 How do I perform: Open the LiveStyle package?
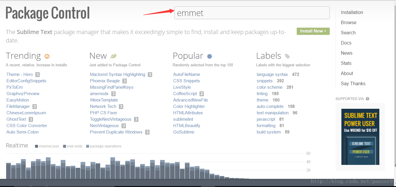tap(182, 87)
